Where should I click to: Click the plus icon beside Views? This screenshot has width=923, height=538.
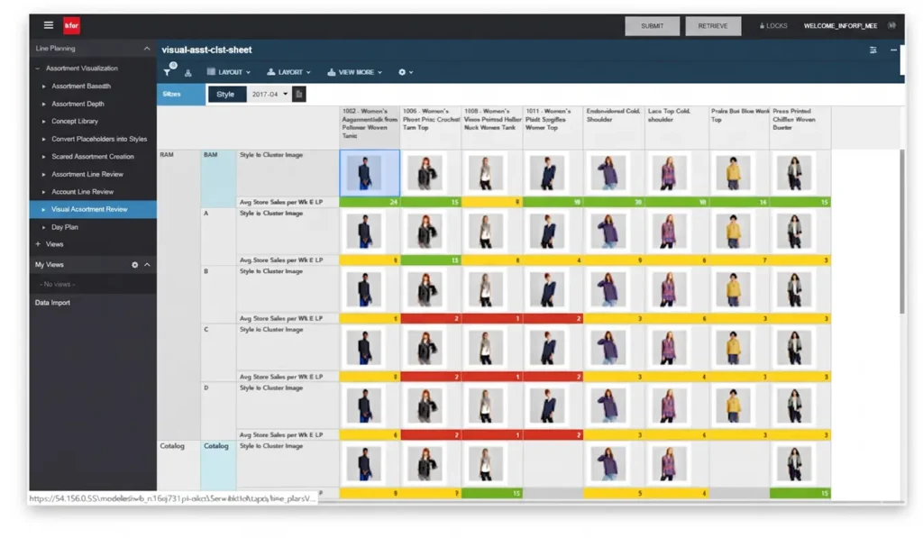pyautogui.click(x=38, y=244)
